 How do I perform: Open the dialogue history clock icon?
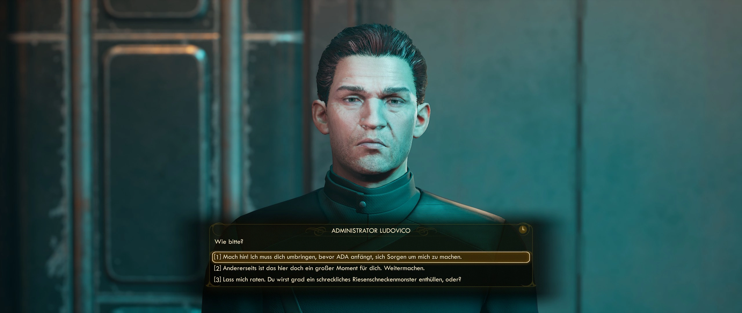(x=523, y=229)
